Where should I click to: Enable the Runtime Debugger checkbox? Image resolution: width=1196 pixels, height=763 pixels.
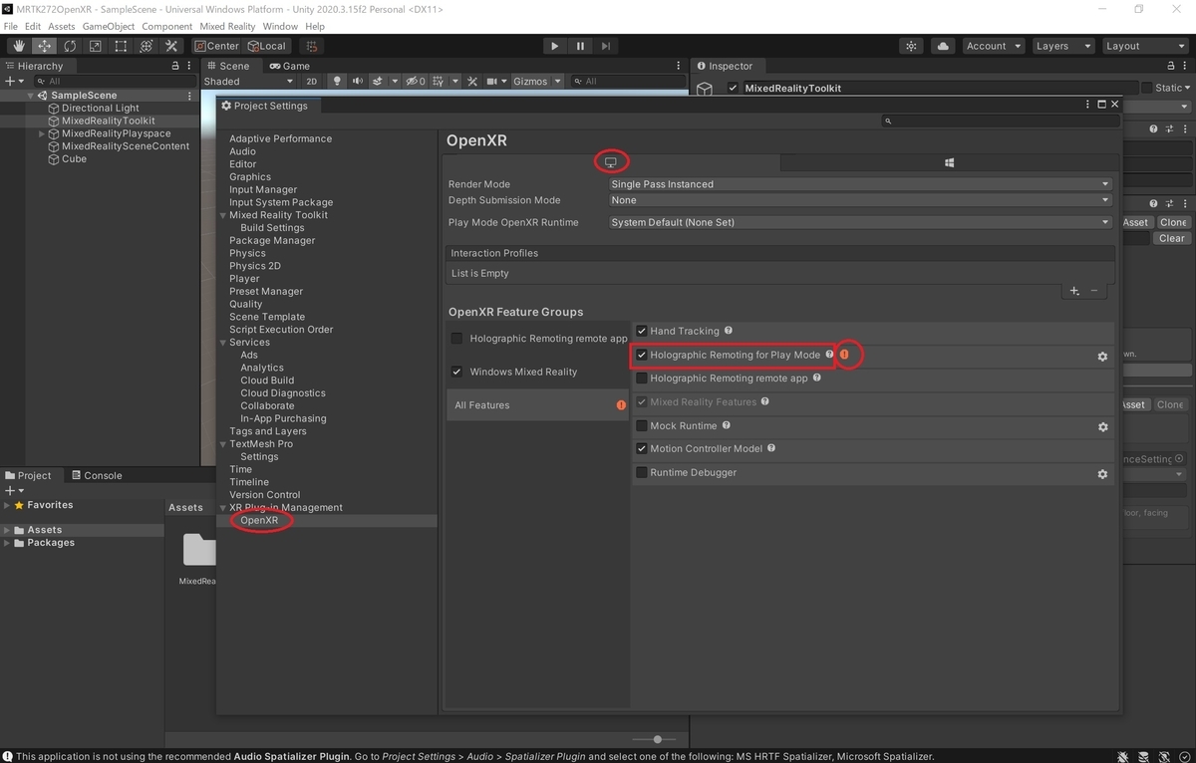642,472
